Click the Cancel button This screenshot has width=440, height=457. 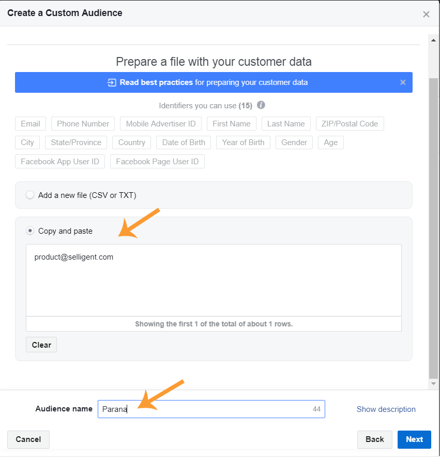coord(28,439)
